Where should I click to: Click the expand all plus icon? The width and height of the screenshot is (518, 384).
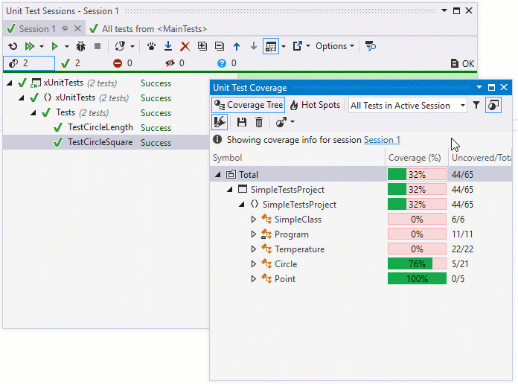tap(202, 46)
